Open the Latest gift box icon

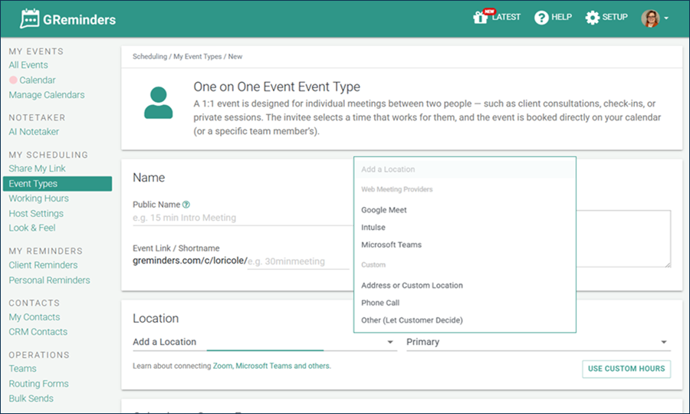pos(481,18)
